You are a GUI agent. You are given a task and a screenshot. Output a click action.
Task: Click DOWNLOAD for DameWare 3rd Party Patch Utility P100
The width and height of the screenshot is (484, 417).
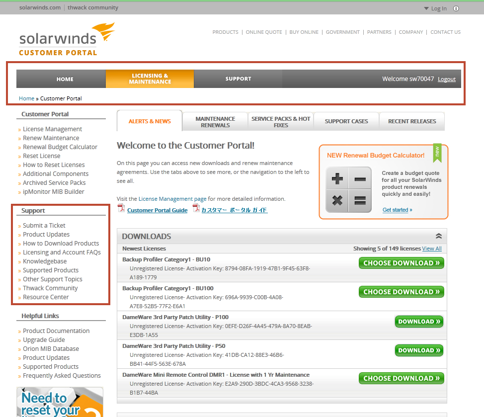pyautogui.click(x=419, y=321)
